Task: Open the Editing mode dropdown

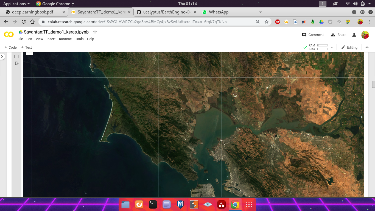Action: [x=349, y=47]
